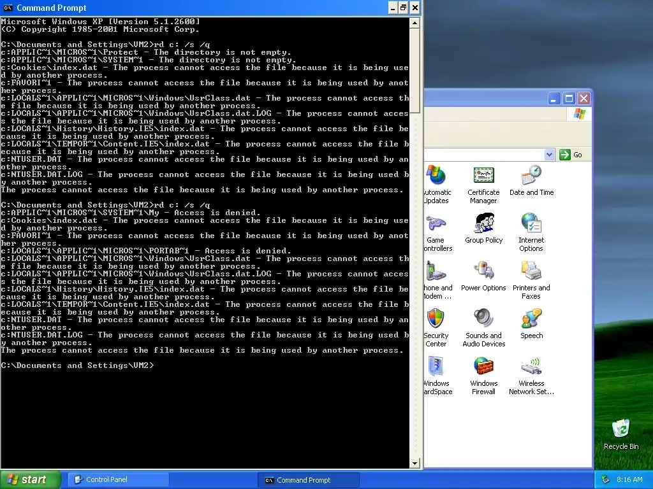Viewport: 653px width, 489px height.
Task: Click the Command Prompt vertical scrollbar thumb
Action: [x=415, y=70]
